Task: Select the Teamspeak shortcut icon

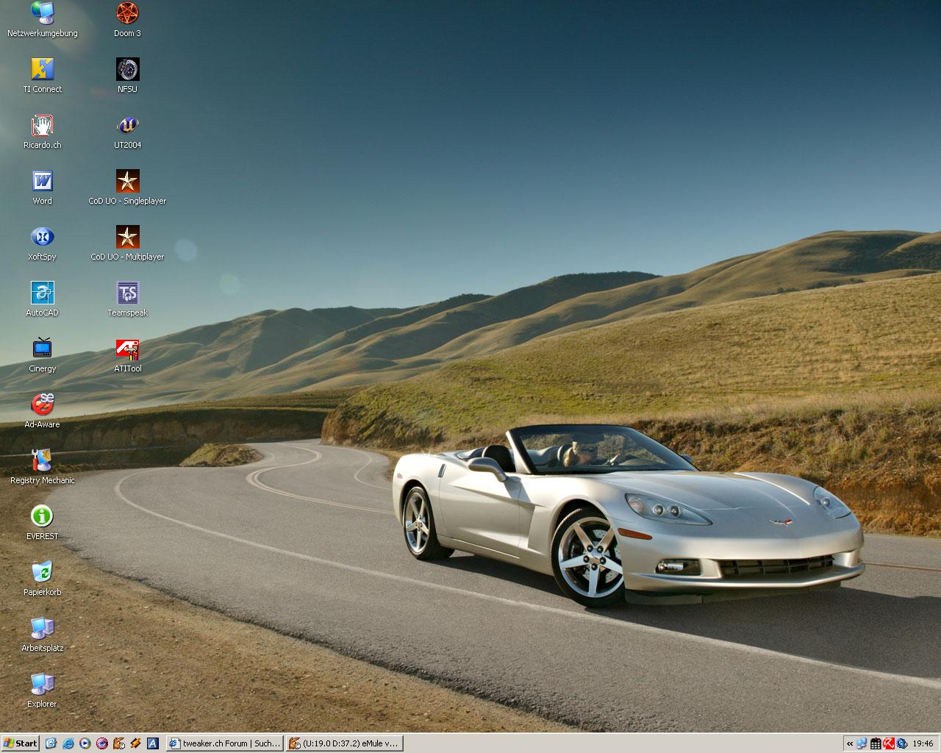Action: pos(127,293)
